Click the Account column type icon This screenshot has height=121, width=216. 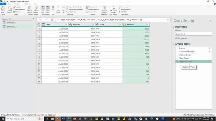click(x=71, y=25)
